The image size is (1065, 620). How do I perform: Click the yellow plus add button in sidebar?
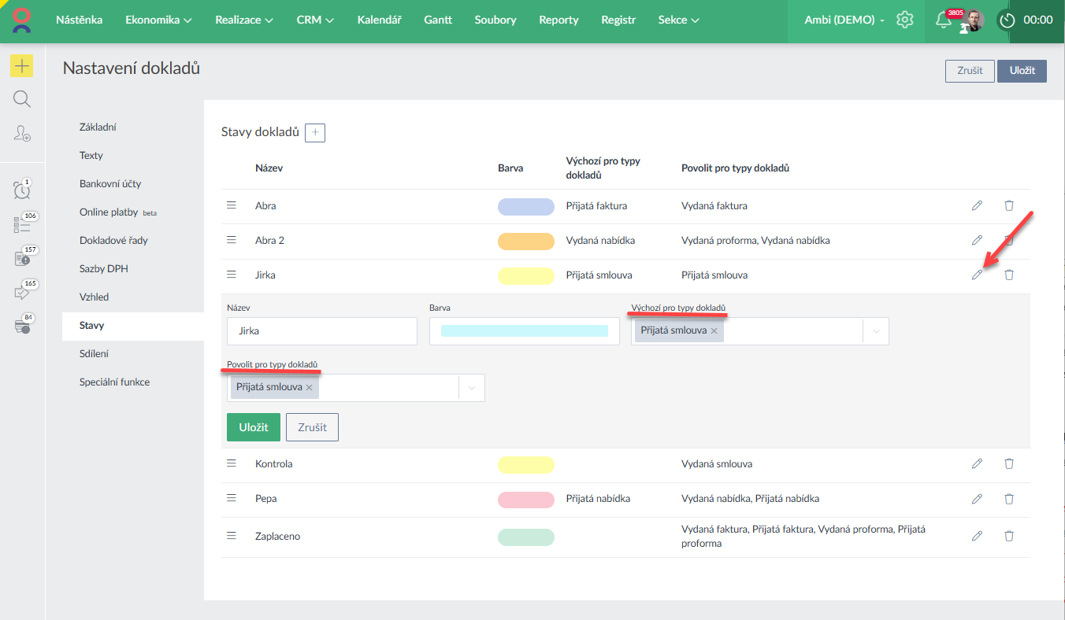(x=22, y=66)
